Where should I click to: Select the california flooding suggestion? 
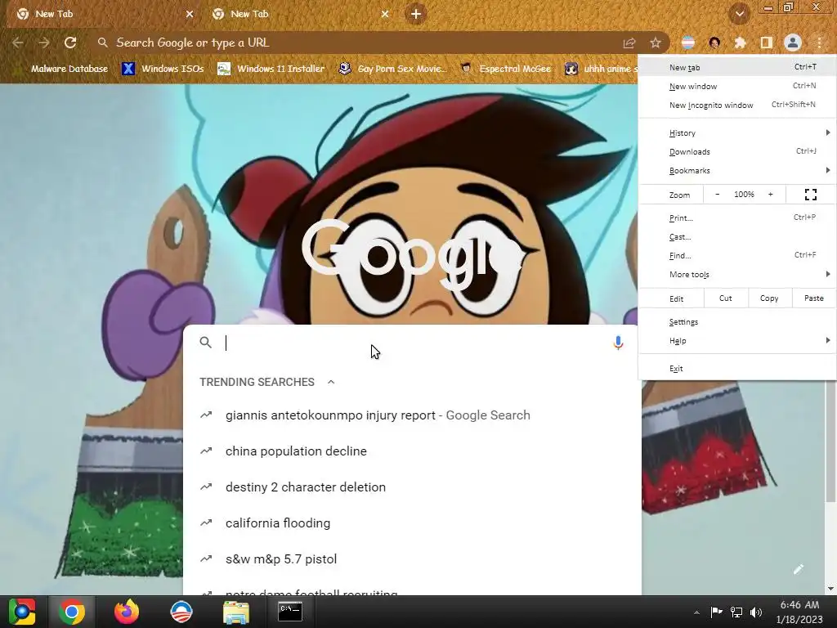412,523
